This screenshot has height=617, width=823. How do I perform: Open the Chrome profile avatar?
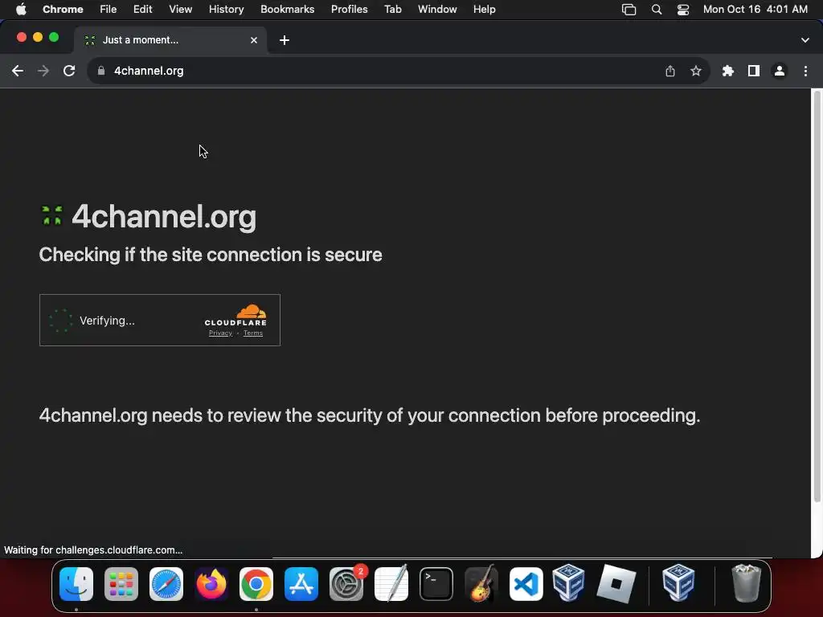point(780,71)
